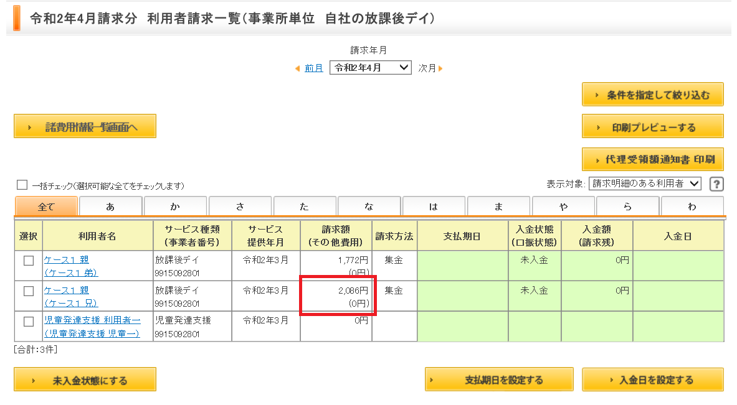Click the 印刷プレビューする button
Screen dimensions: 737x405
click(652, 127)
